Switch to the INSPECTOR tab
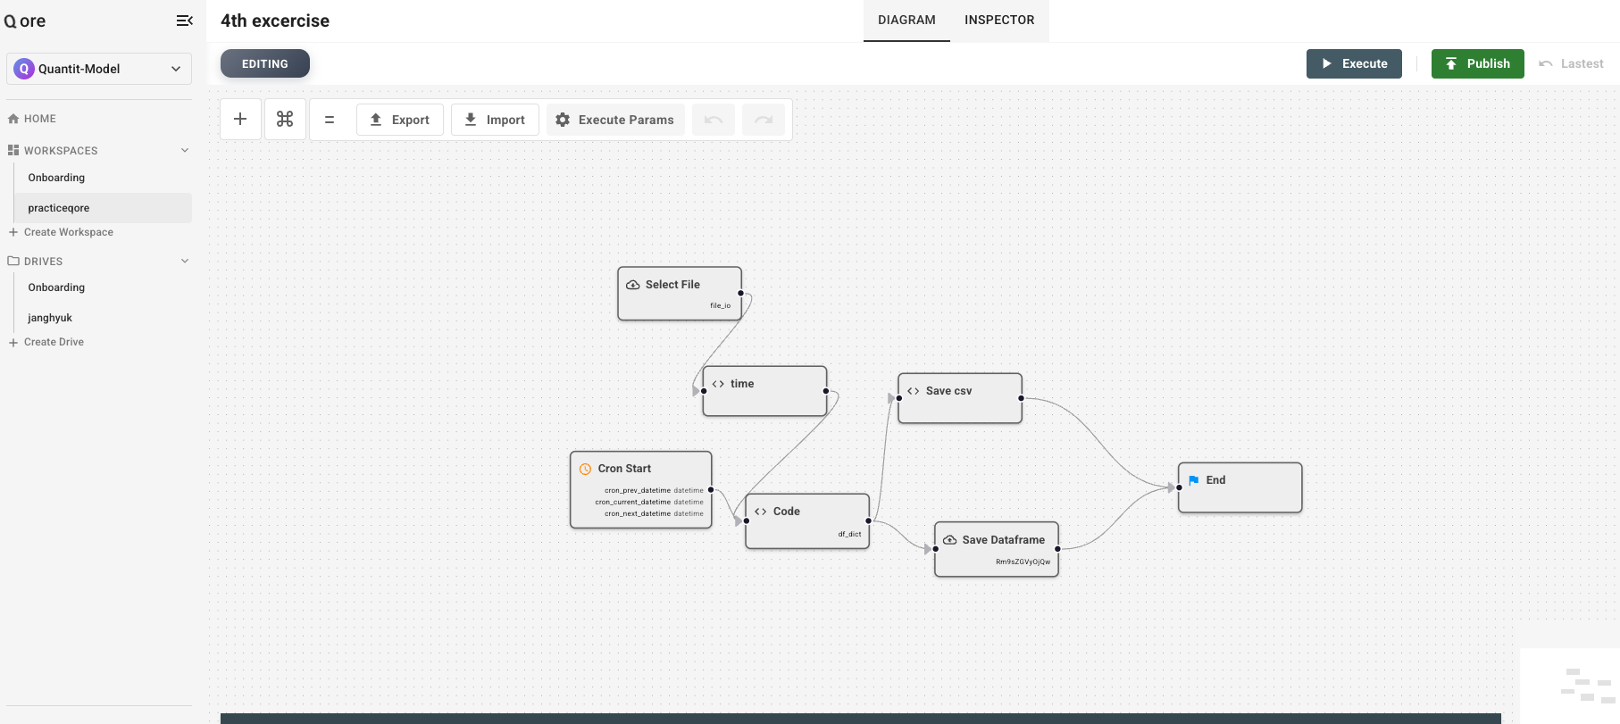 point(999,21)
